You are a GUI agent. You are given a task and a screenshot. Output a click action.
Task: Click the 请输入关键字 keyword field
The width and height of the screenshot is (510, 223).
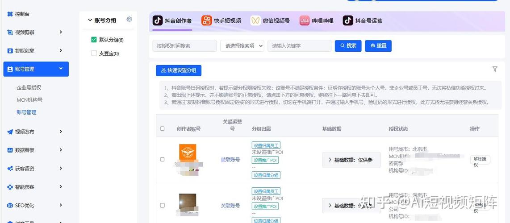[299, 46]
